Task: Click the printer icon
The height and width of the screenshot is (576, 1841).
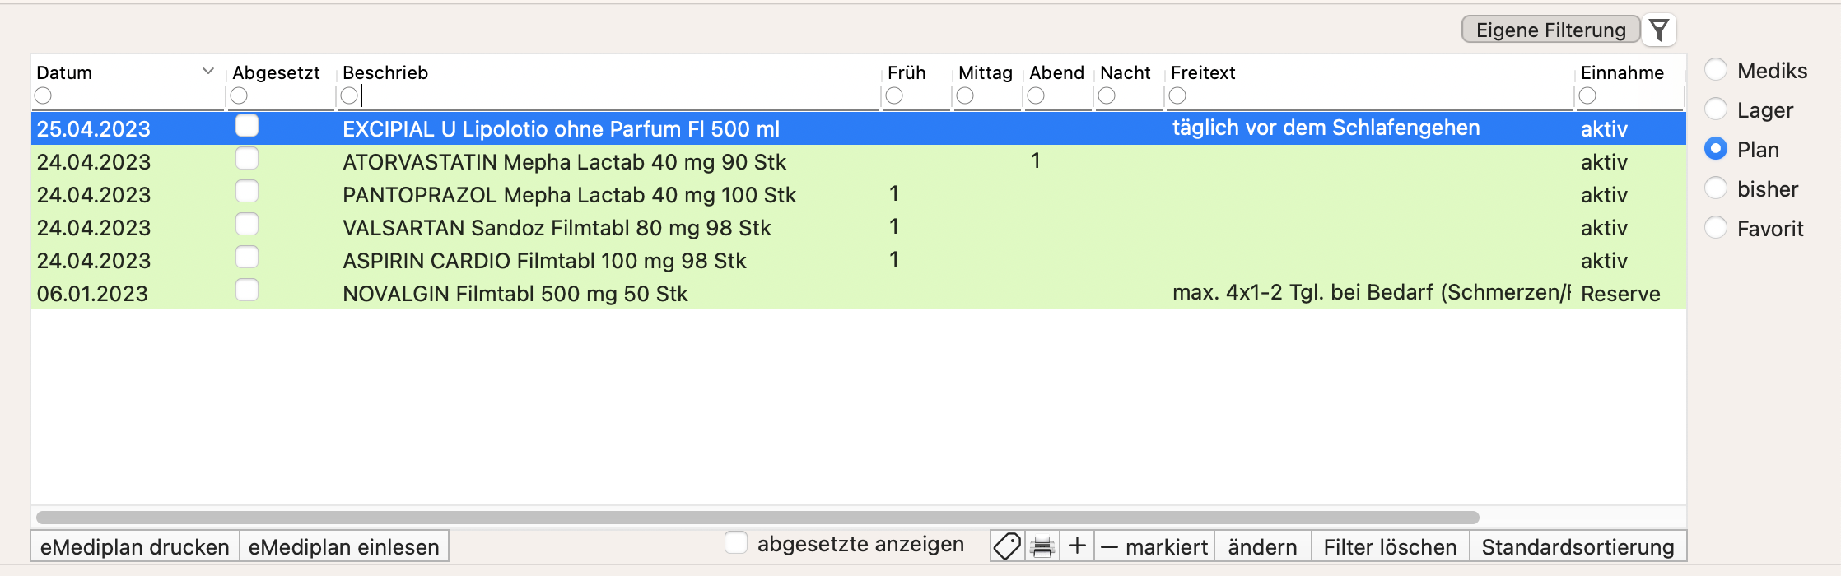Action: click(1042, 546)
